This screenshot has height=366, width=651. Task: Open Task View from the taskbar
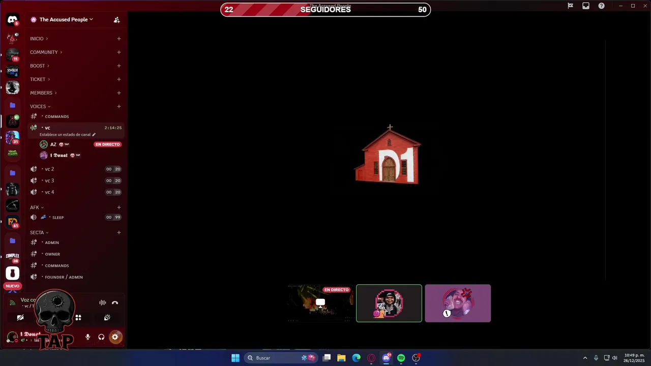(327, 358)
